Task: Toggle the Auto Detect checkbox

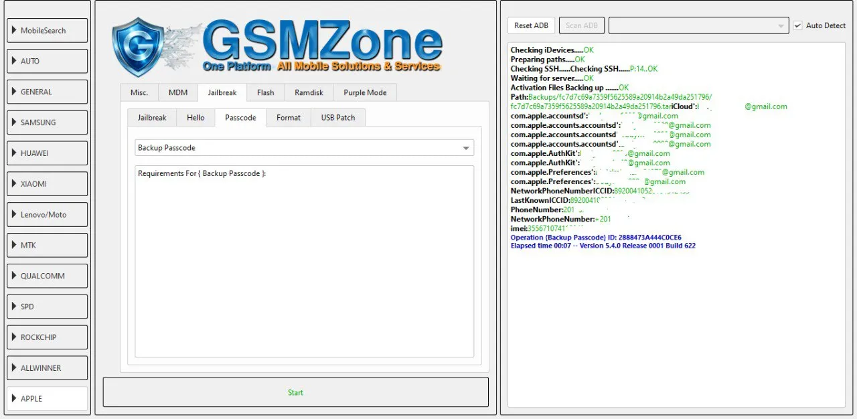Action: pos(797,25)
